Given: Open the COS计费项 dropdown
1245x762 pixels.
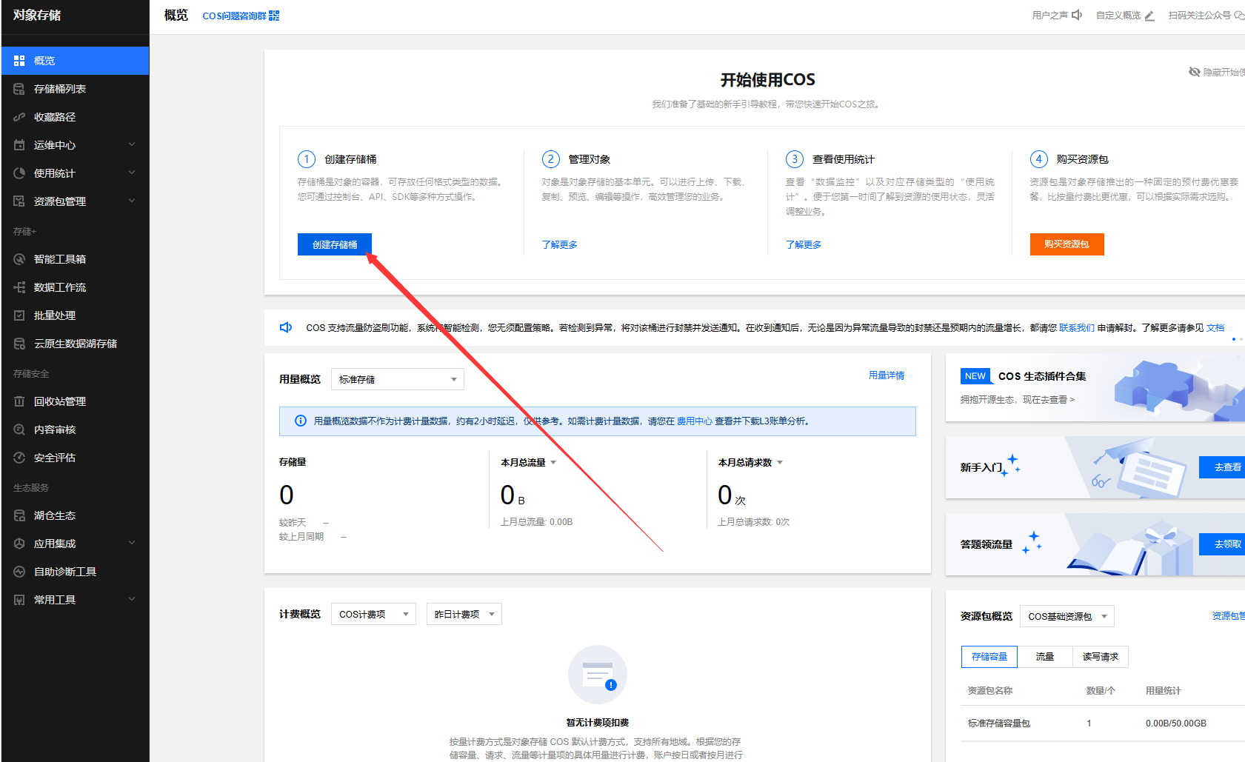Looking at the screenshot, I should [x=373, y=614].
